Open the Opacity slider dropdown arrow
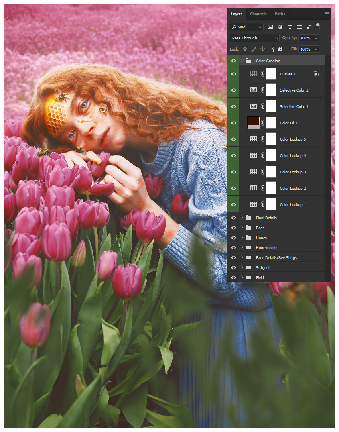The height and width of the screenshot is (432, 339). point(316,38)
